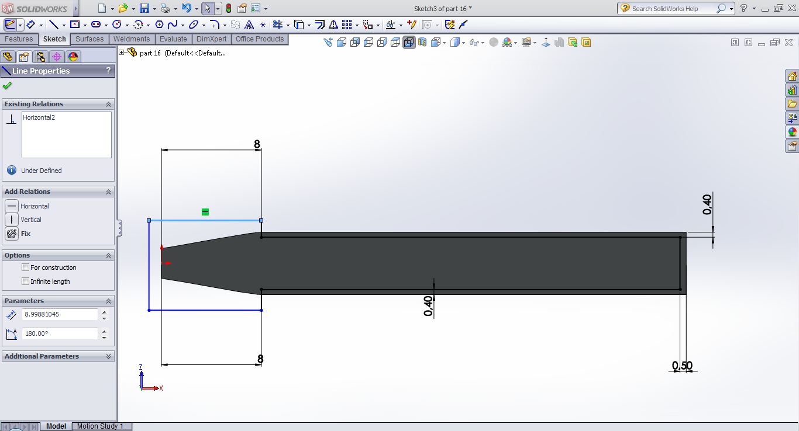Expand the Additional Parameters section

(108, 356)
